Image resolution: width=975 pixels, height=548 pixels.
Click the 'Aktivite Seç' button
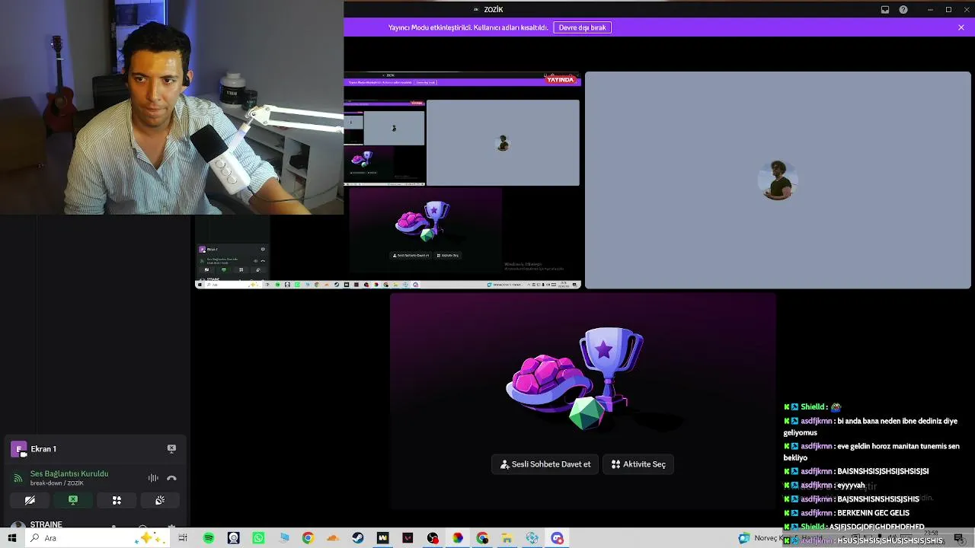pyautogui.click(x=638, y=464)
